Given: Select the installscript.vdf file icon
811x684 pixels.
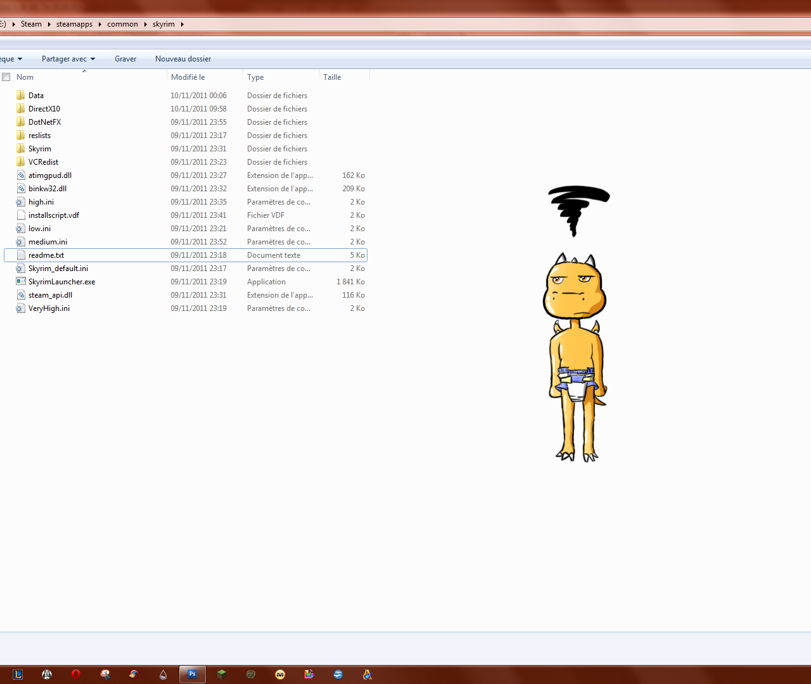Looking at the screenshot, I should [x=21, y=215].
